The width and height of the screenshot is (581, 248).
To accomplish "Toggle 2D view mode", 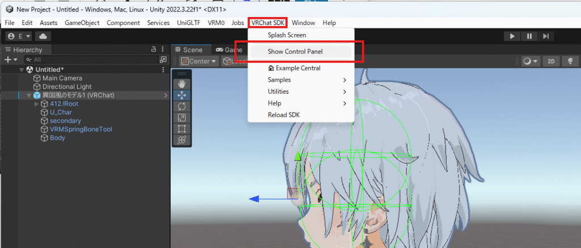I will (551, 61).
